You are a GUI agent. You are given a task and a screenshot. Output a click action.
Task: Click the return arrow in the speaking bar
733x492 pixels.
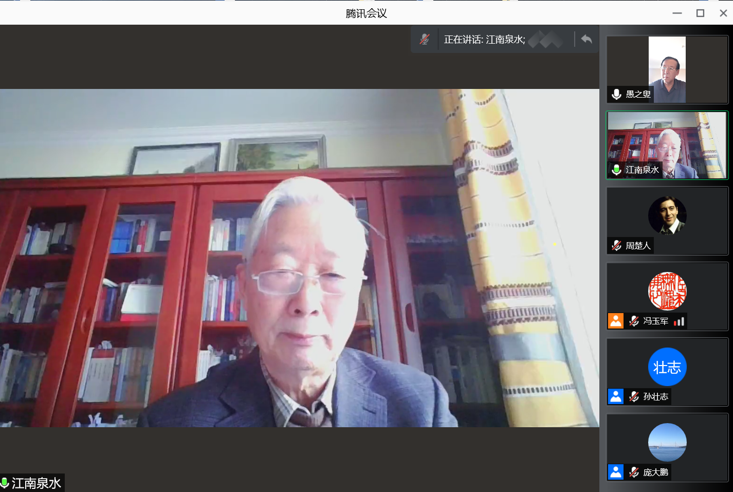coord(587,39)
